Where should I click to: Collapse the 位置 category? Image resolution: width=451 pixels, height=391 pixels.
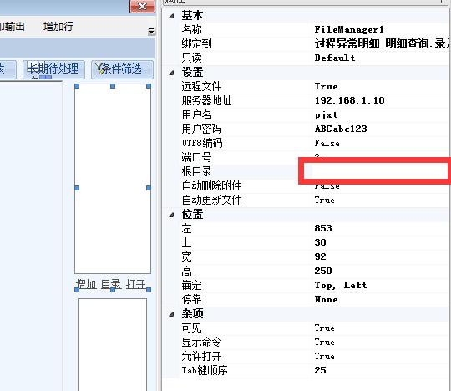coord(171,215)
